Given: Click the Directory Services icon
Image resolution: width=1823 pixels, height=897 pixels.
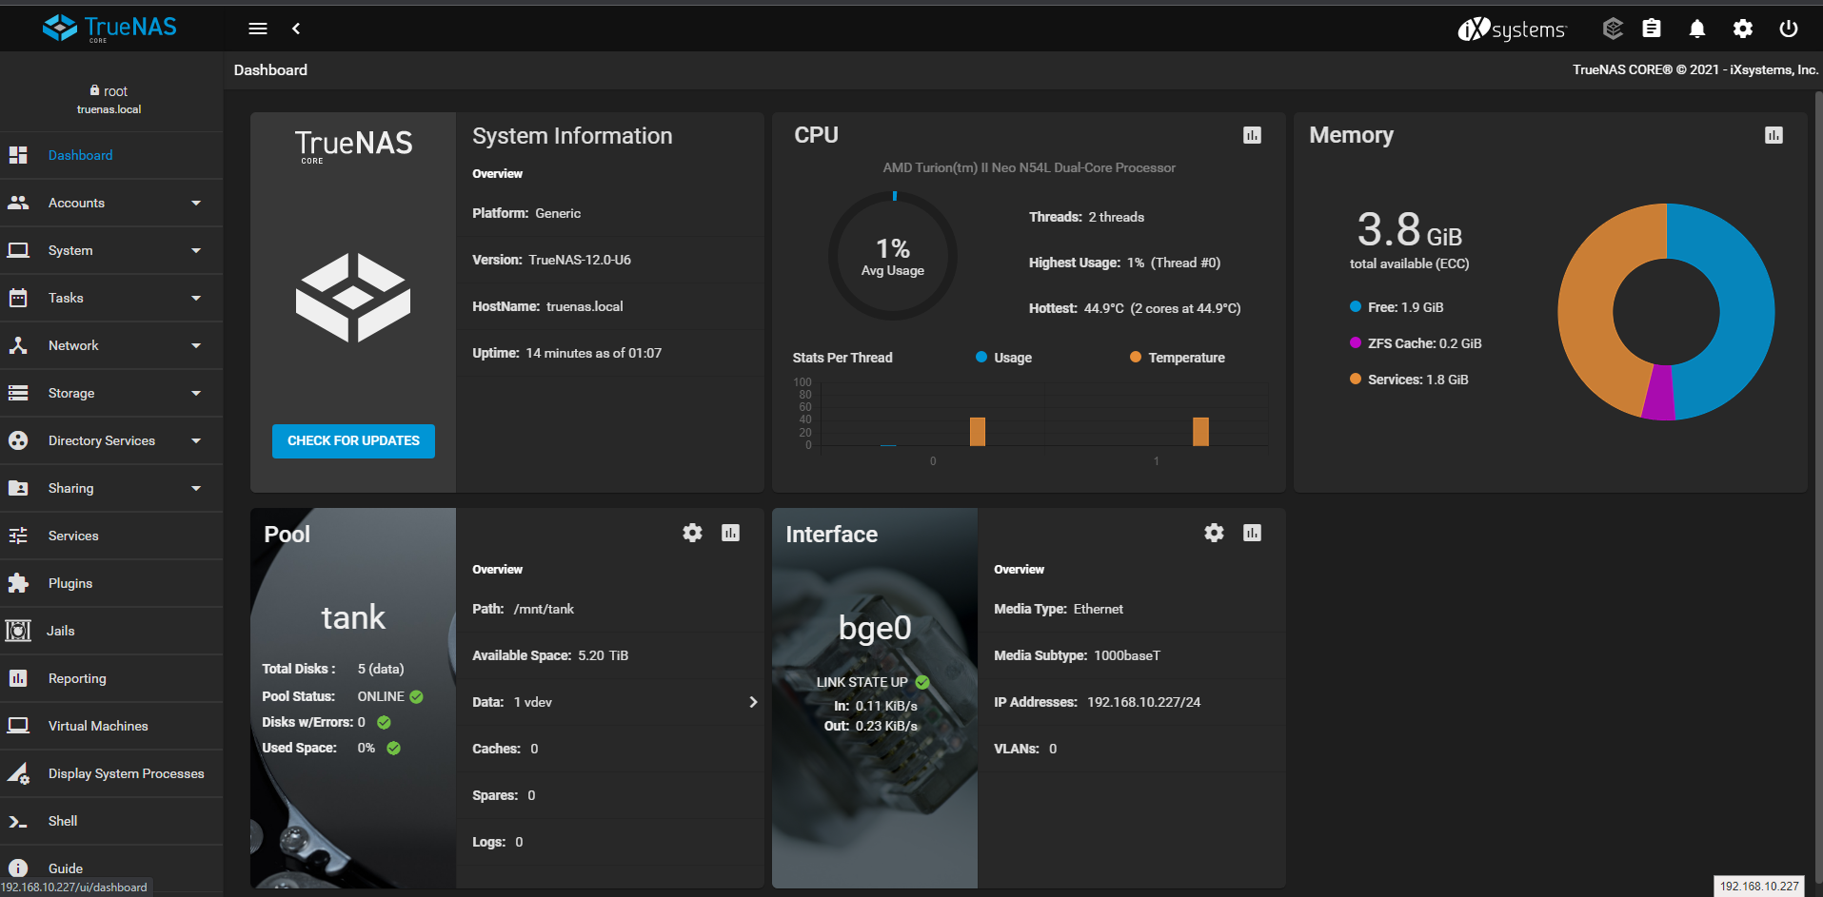Looking at the screenshot, I should pos(18,440).
